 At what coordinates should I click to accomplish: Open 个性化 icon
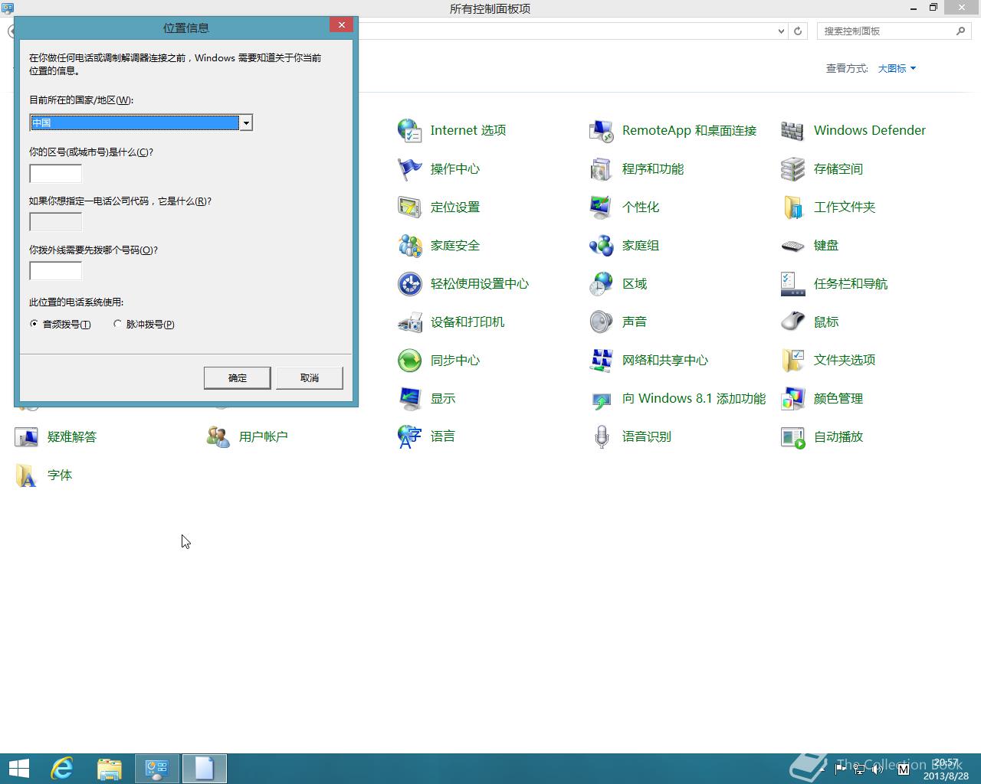[602, 207]
